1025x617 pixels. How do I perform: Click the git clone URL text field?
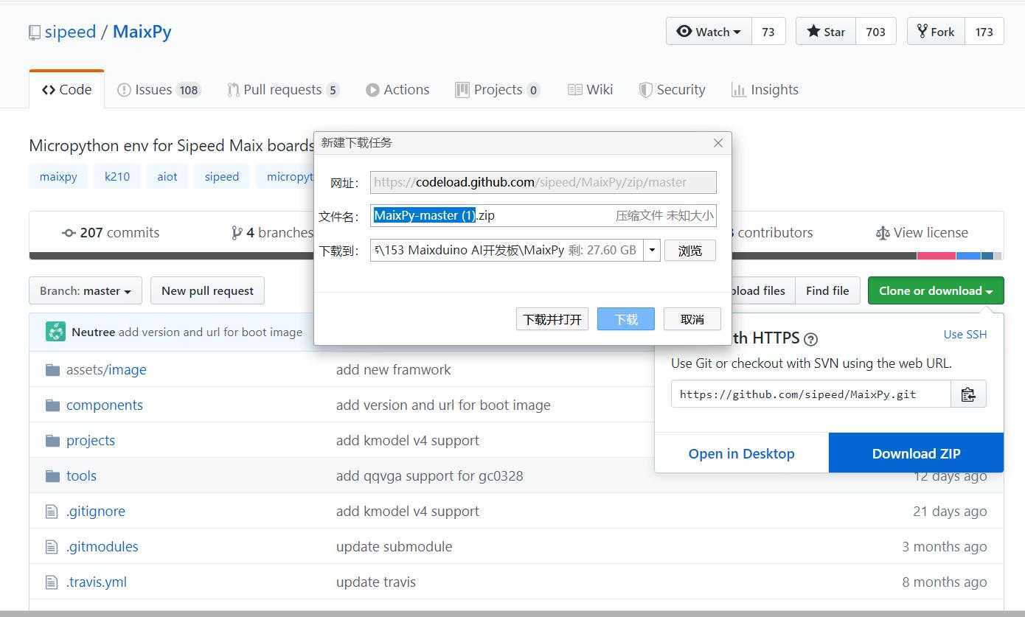(811, 394)
